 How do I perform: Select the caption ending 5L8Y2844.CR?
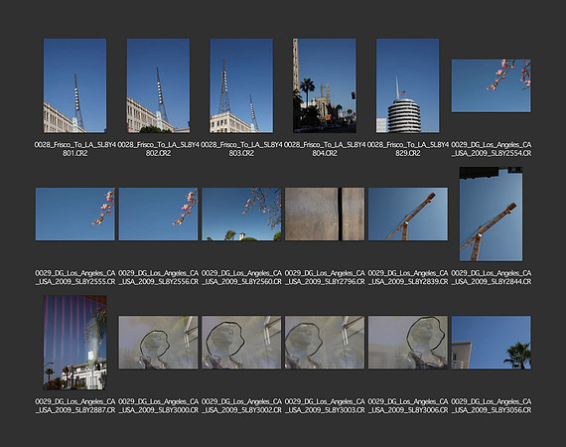492,277
